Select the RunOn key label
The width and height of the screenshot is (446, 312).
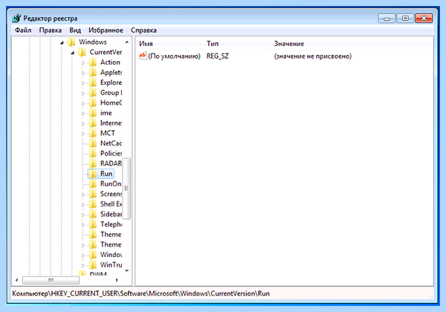111,183
